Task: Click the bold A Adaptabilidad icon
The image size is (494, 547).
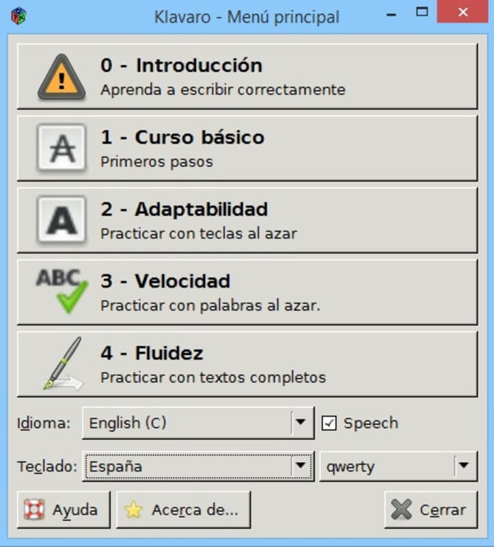Action: tap(61, 220)
